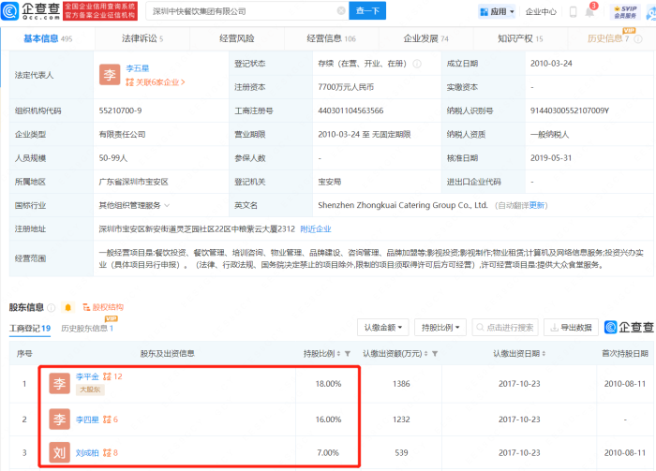Open SVIP 会员服务 badge
The width and height of the screenshot is (656, 471).
(x=625, y=12)
